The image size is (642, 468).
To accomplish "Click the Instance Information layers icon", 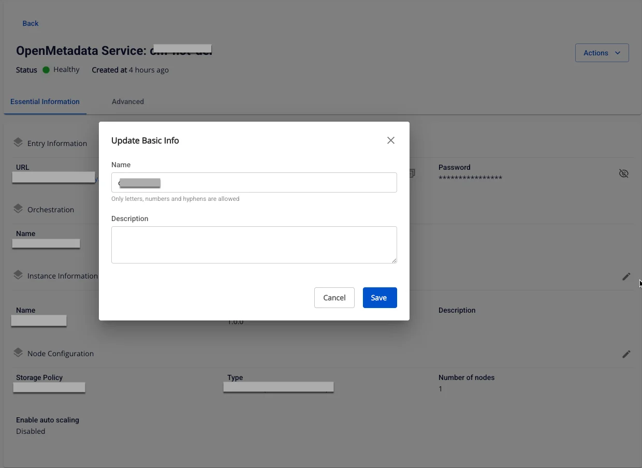I will (x=18, y=275).
